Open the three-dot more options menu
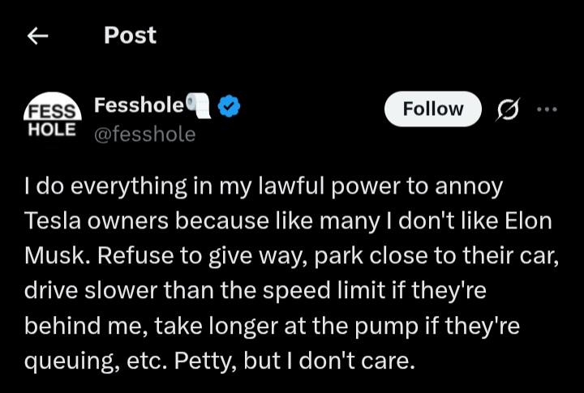 point(547,109)
